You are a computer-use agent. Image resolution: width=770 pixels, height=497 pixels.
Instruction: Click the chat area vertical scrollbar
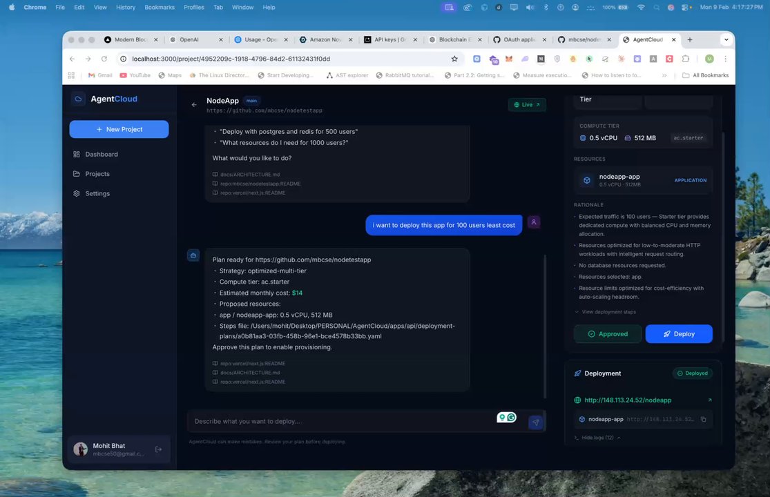tap(545, 327)
